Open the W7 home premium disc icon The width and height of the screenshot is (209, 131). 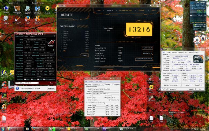click(x=47, y=10)
